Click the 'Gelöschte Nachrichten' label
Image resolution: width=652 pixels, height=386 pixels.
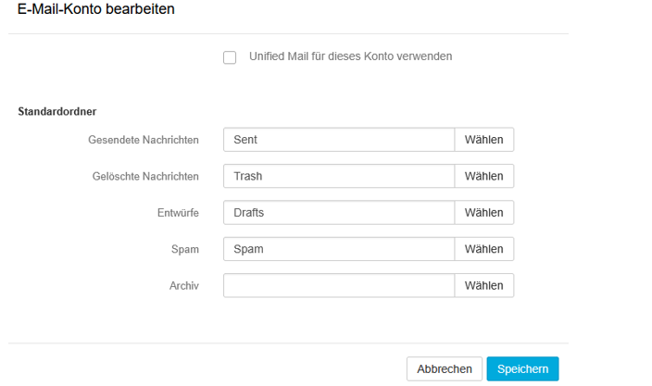(x=145, y=176)
